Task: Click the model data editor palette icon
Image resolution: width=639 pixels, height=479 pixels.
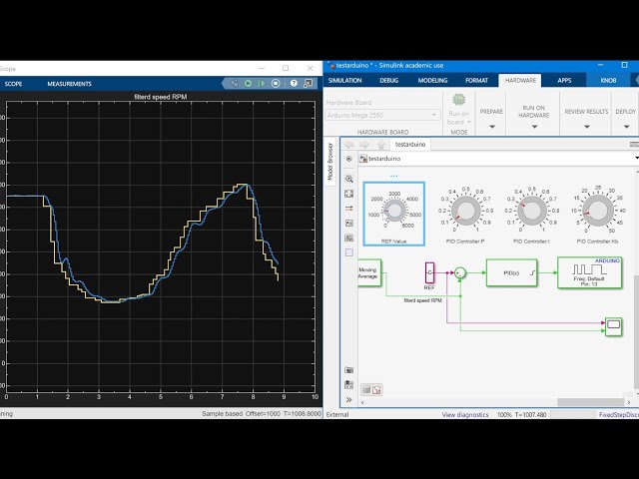Action: click(x=348, y=384)
